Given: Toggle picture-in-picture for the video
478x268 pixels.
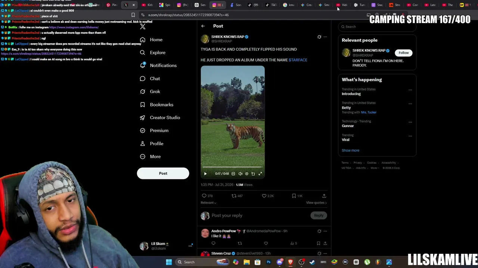Looking at the screenshot, I should click(253, 174).
